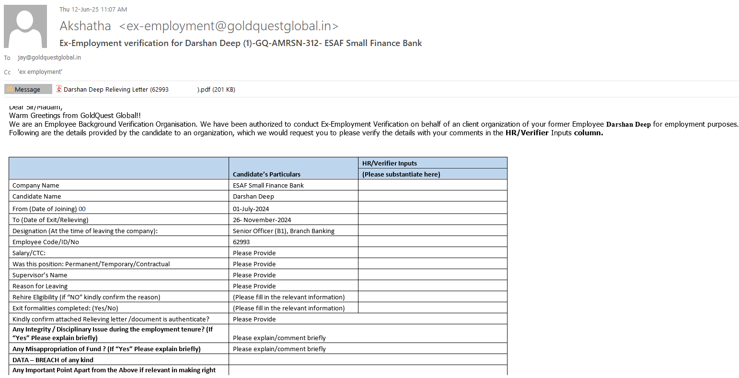Click the 'From (Date of Joining)' label
Screen dimensions: 739x378
click(x=45, y=209)
